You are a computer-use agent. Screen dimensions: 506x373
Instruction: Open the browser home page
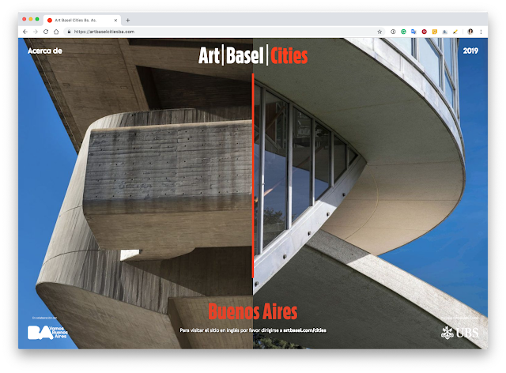56,32
